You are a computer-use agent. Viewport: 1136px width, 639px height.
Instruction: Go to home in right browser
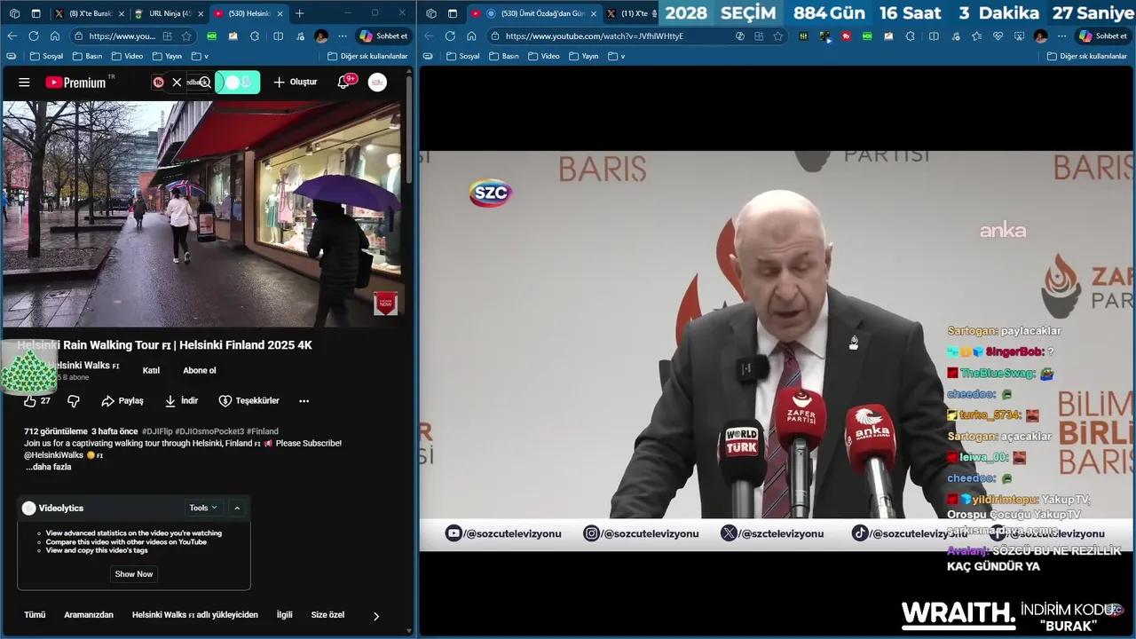pos(471,35)
